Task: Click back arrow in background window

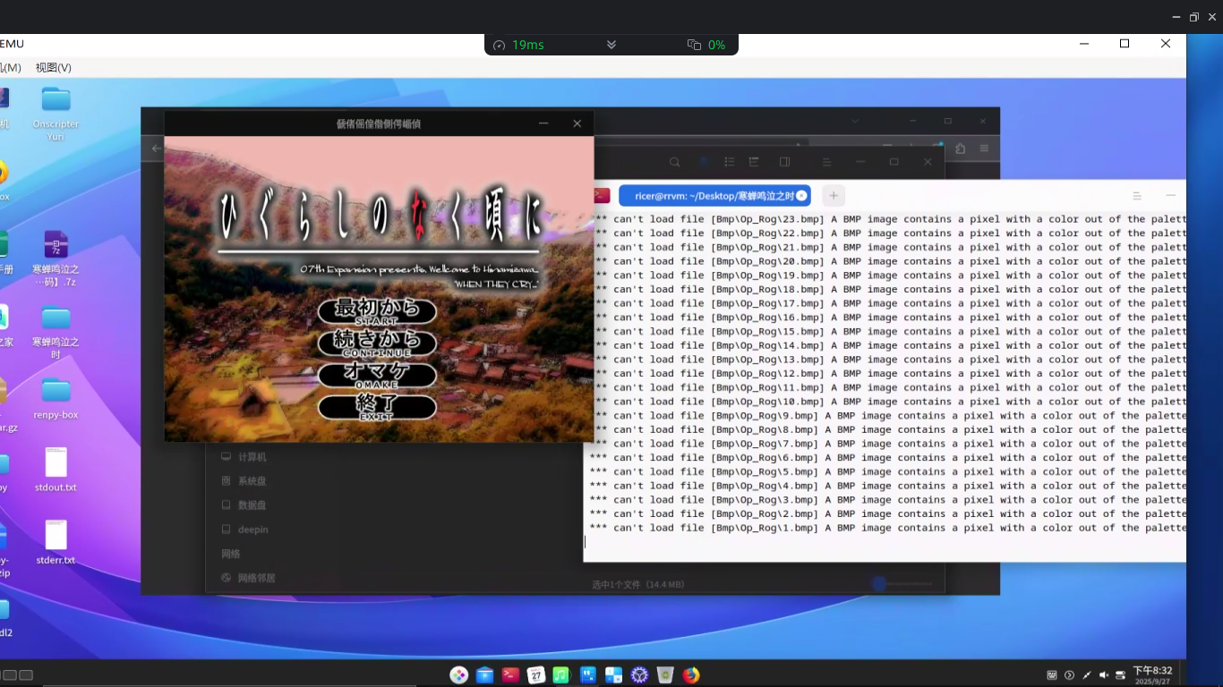Action: [x=157, y=148]
